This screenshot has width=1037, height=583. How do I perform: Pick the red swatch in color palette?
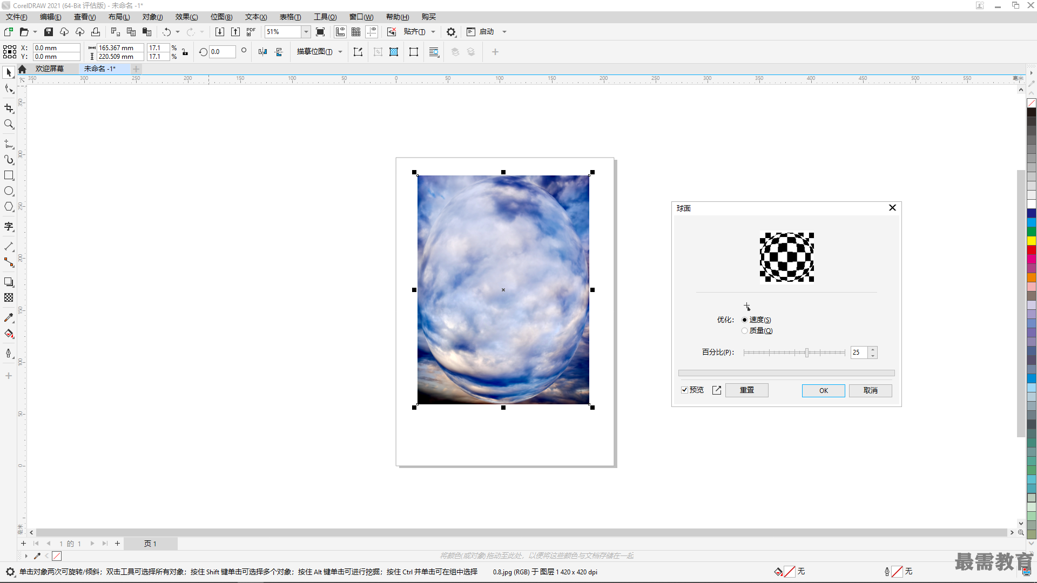pyautogui.click(x=1031, y=250)
